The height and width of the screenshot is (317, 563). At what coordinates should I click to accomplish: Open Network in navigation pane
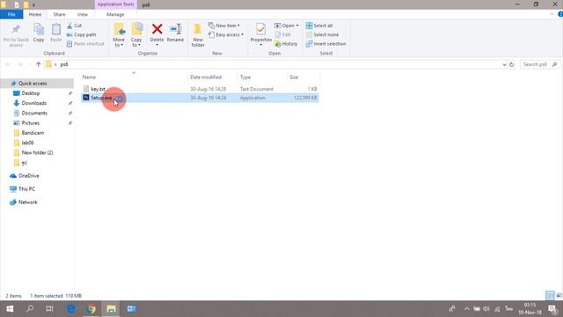pyautogui.click(x=27, y=202)
